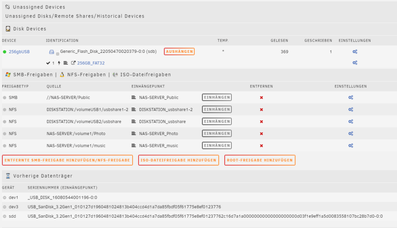This screenshot has height=228, width=397.
Task: Click the external link icon before 256GB_FAT32
Action: point(73,63)
